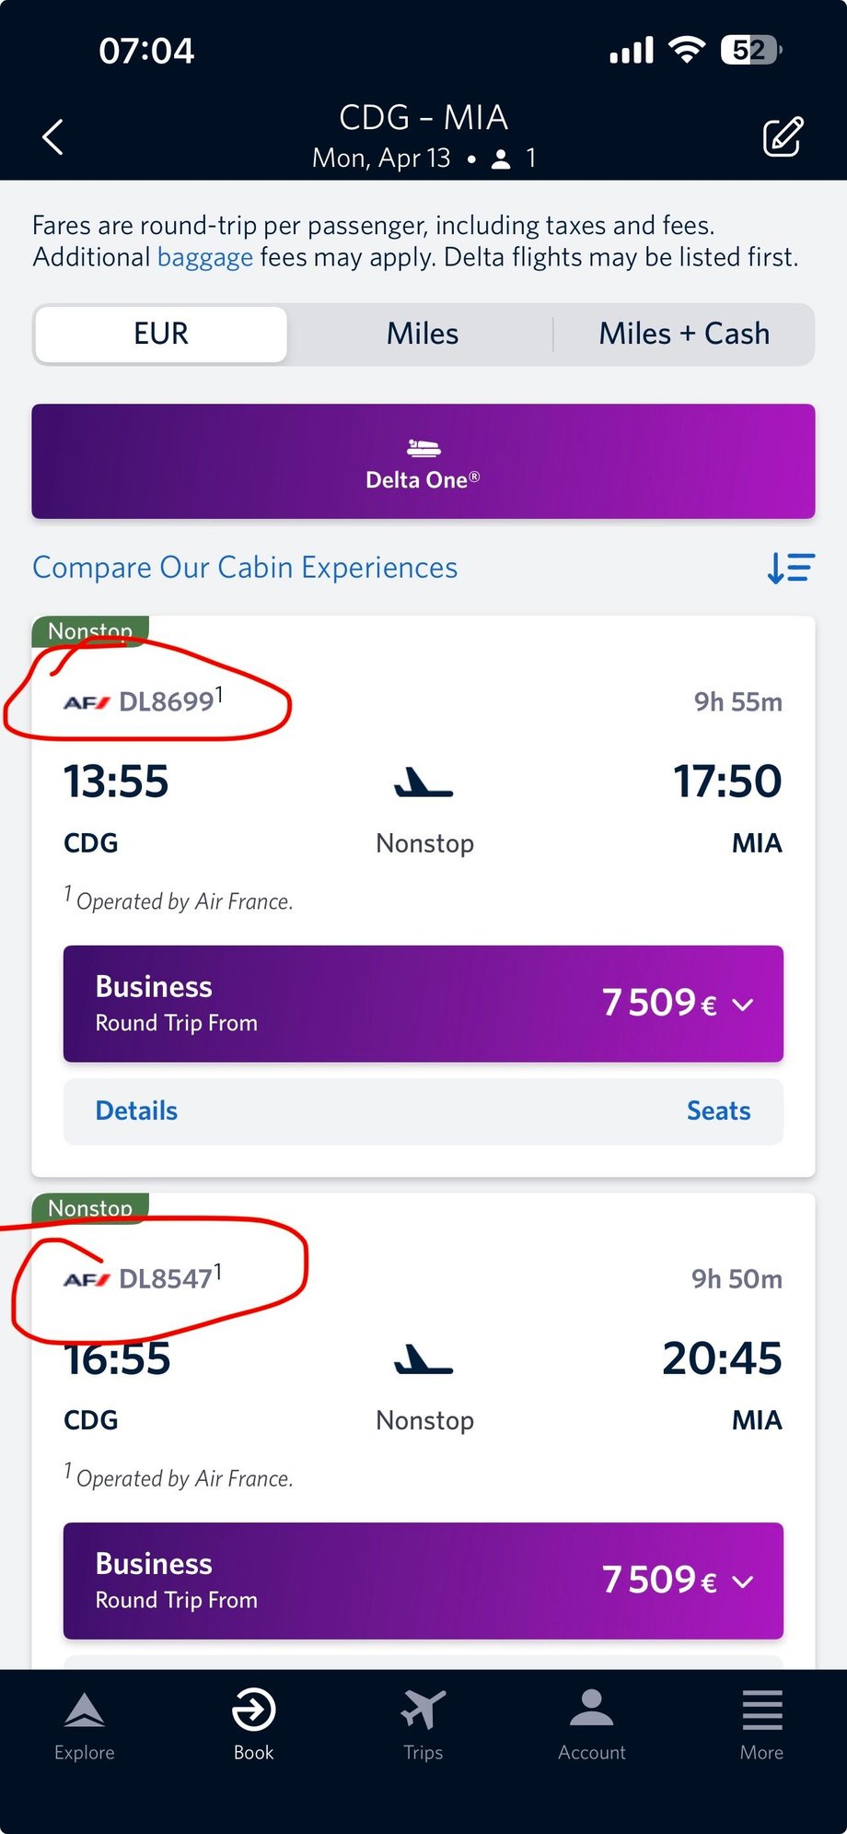Select the Delta One cabin banner
The image size is (847, 1834).
(x=423, y=461)
